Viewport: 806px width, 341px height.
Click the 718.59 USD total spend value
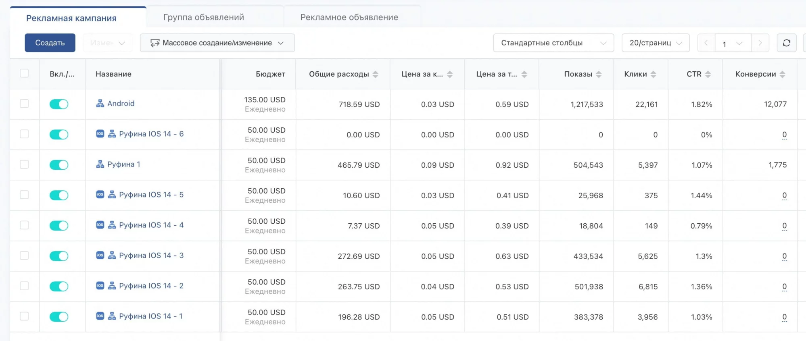point(359,104)
